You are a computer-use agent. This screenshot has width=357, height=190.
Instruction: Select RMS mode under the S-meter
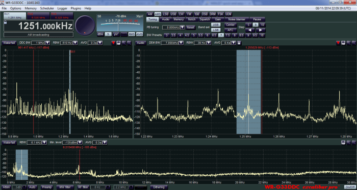[x=132, y=34]
